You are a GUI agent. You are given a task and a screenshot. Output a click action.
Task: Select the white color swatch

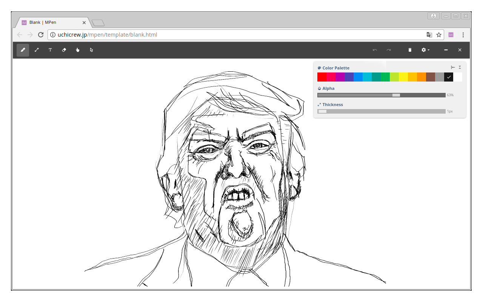click(458, 77)
